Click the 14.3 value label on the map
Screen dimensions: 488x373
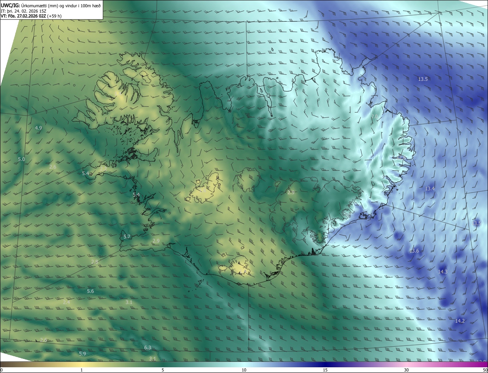point(443,272)
